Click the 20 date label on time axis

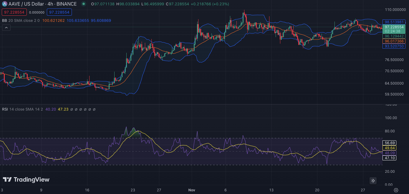(x=317, y=190)
